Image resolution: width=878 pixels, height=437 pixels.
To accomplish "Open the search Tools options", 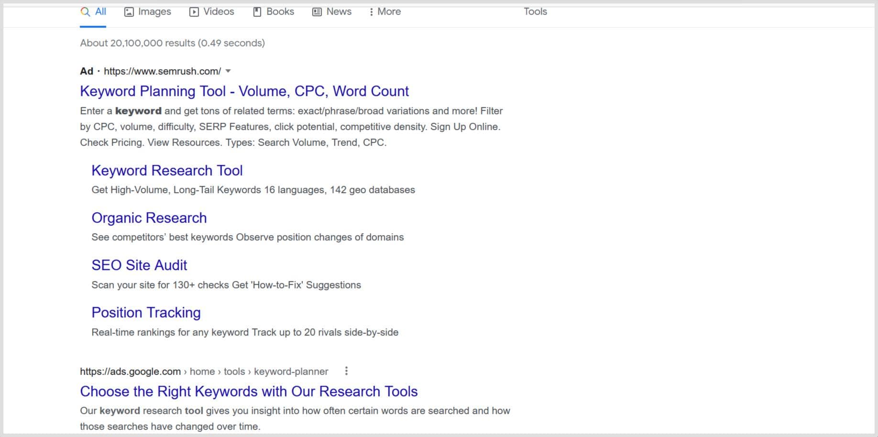I will point(535,11).
